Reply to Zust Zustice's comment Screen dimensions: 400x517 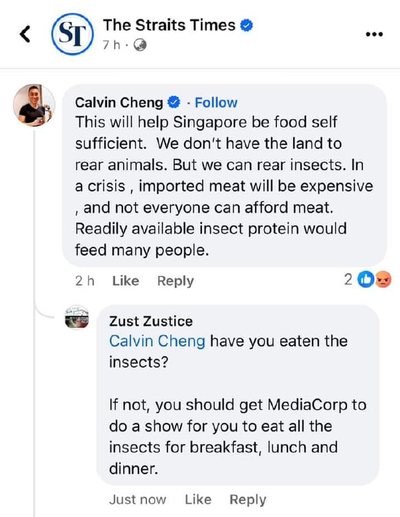(x=248, y=500)
